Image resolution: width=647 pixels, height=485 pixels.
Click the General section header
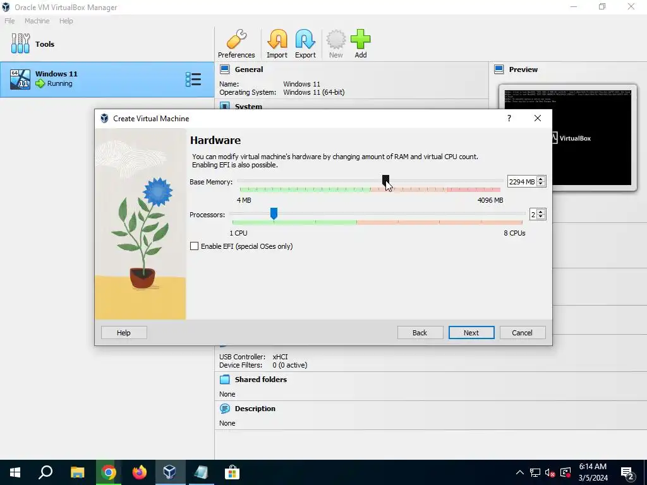pyautogui.click(x=249, y=69)
